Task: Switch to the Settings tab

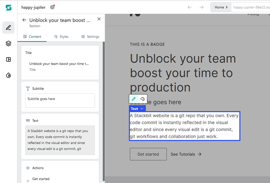Action: click(x=90, y=36)
